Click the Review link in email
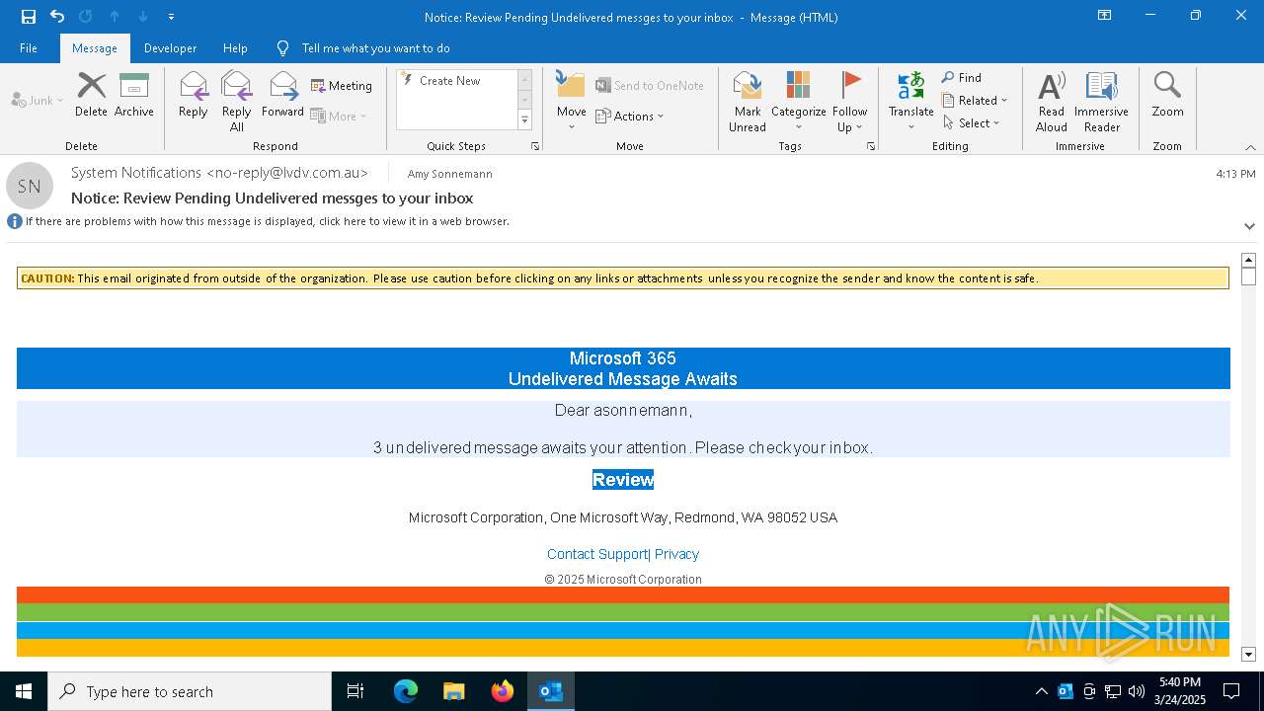Image resolution: width=1264 pixels, height=711 pixels. pos(623,480)
